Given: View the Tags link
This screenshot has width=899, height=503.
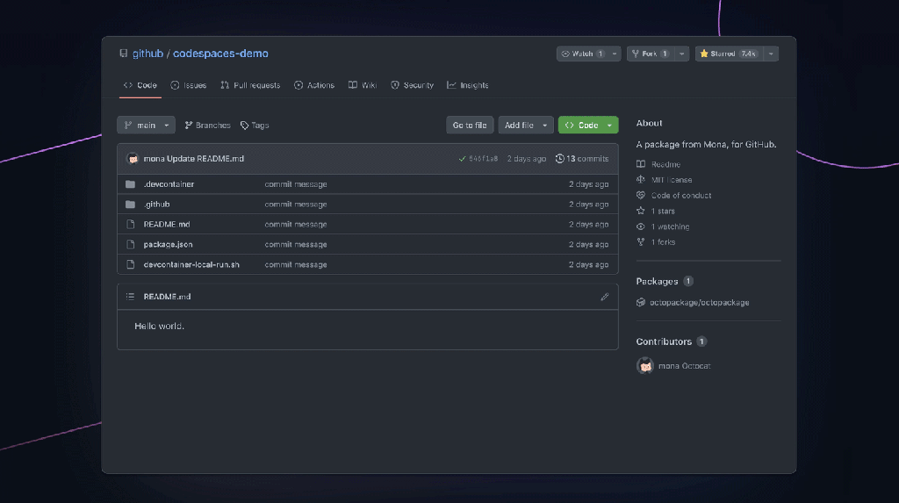Looking at the screenshot, I should click(255, 125).
